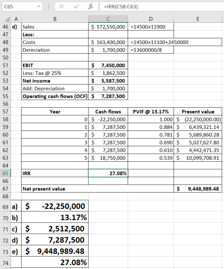This screenshot has width=224, height=269.
Task: Click the PVIF @ 13.17% header
Action: click(x=151, y=112)
